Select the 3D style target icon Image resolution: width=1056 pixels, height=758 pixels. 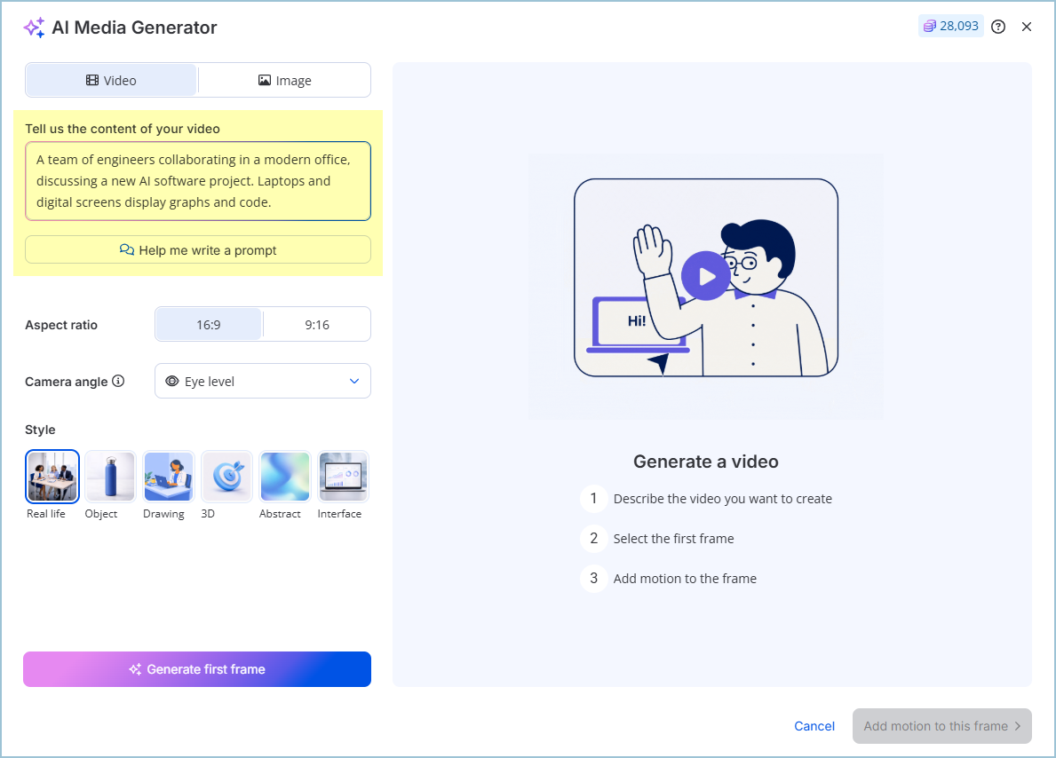point(226,477)
